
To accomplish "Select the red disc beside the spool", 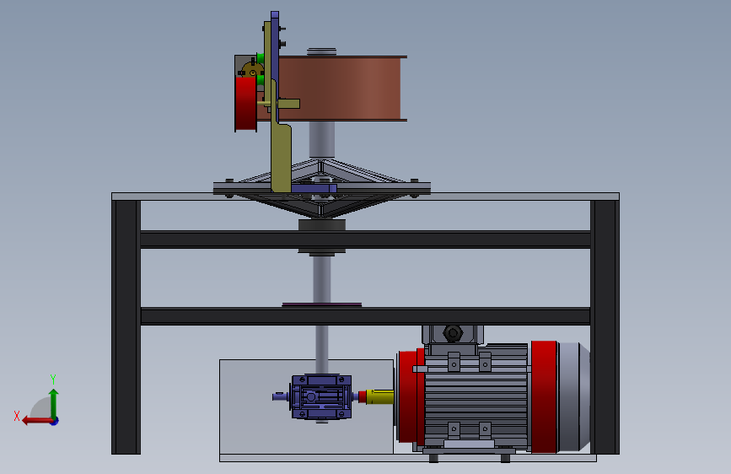I will (245, 103).
